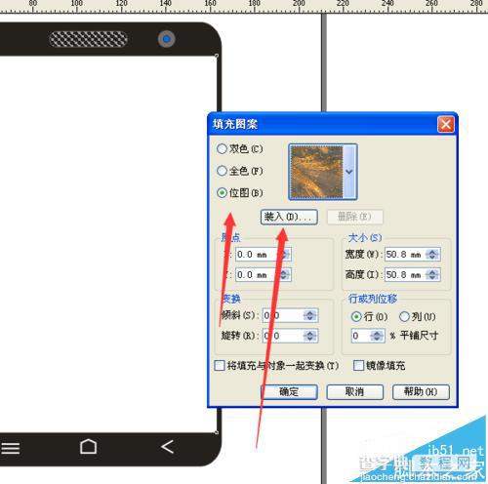Click the bitmap texture preview thumbnail
Image resolution: width=488 pixels, height=484 pixels.
pyautogui.click(x=316, y=172)
